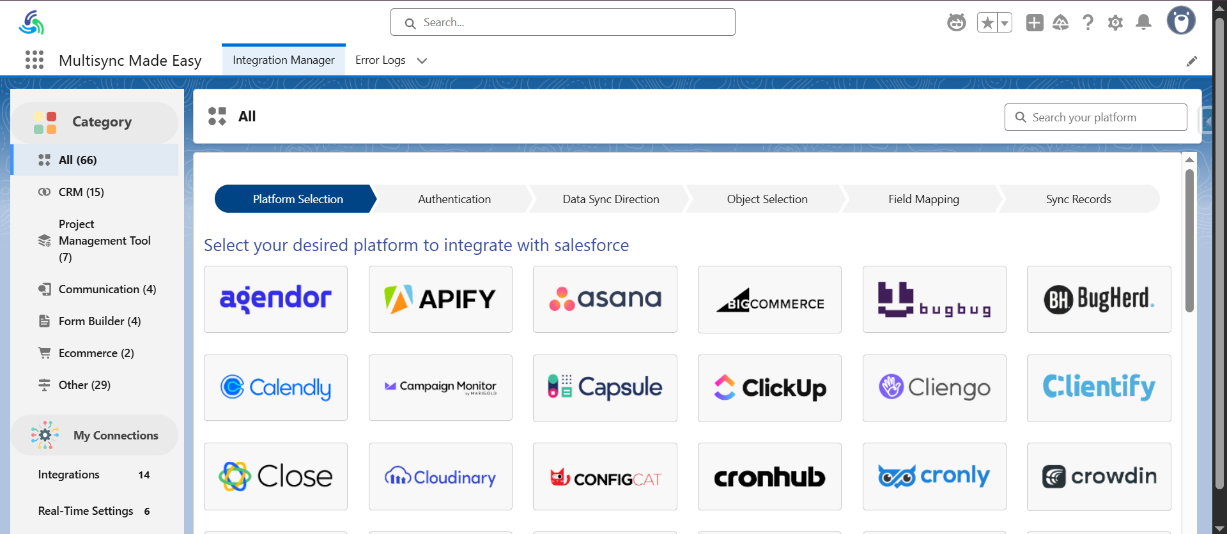The image size is (1227, 534).
Task: Go to Platform Selection step
Action: coord(297,199)
